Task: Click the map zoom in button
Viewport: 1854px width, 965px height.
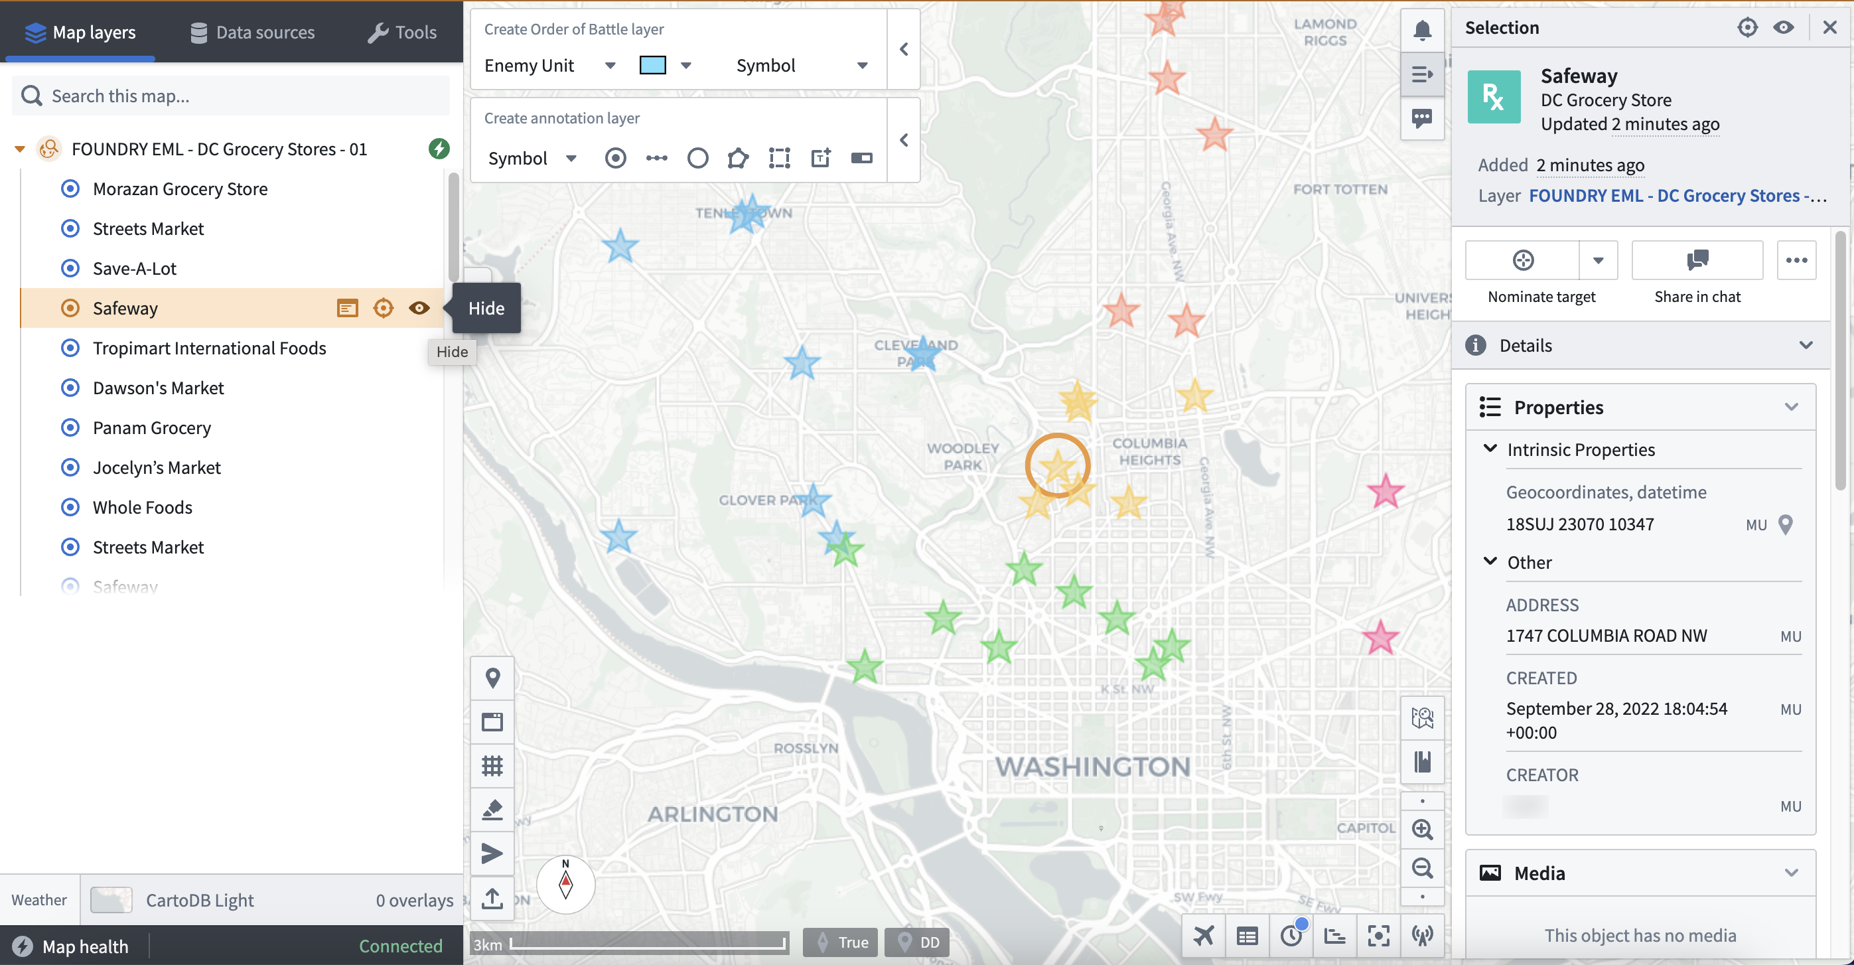Action: [1421, 829]
